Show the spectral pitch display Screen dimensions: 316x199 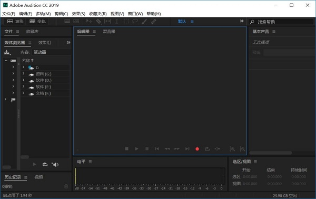76,21
